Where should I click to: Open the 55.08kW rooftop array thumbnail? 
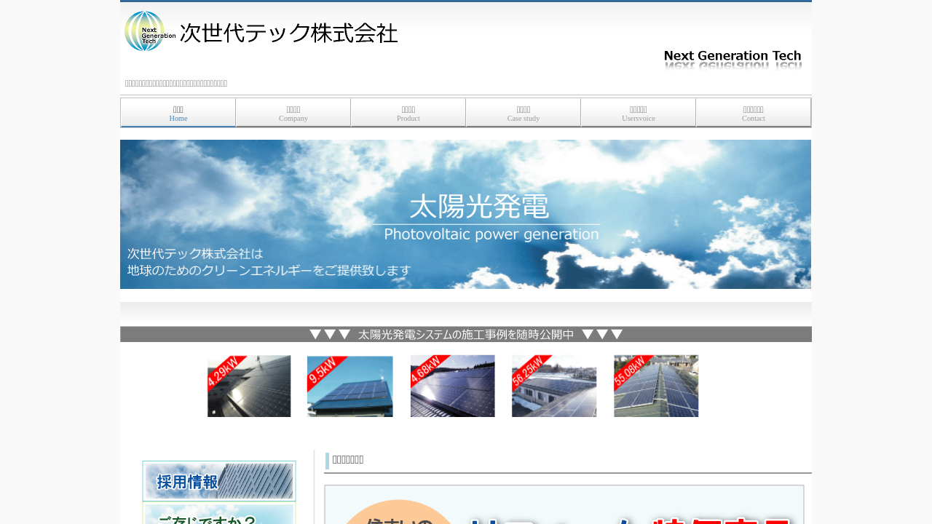click(x=656, y=386)
